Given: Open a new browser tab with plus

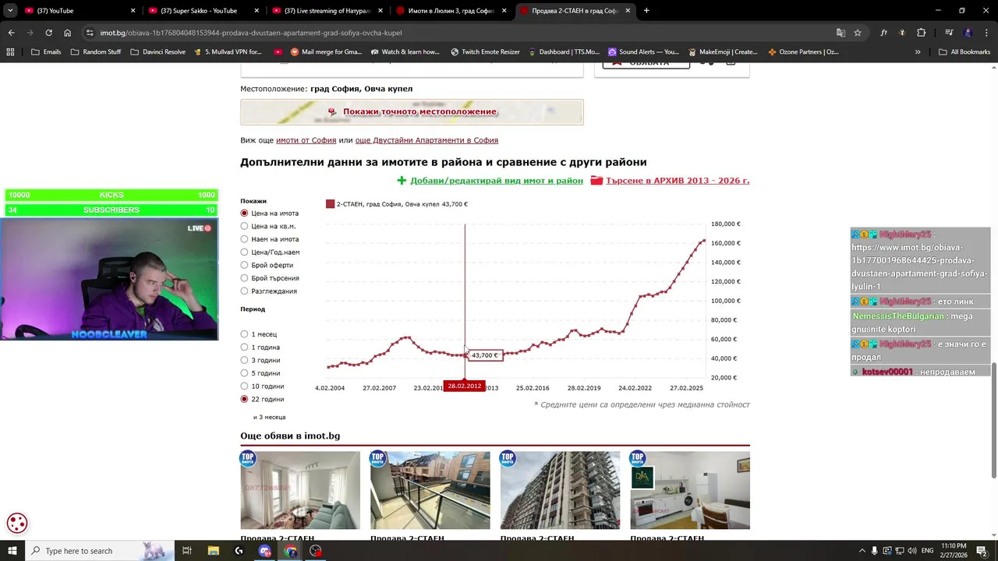Looking at the screenshot, I should 646,11.
